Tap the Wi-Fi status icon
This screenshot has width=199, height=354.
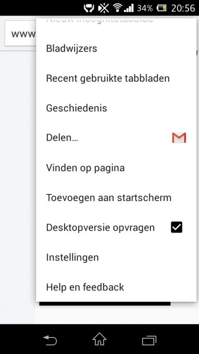(117, 8)
